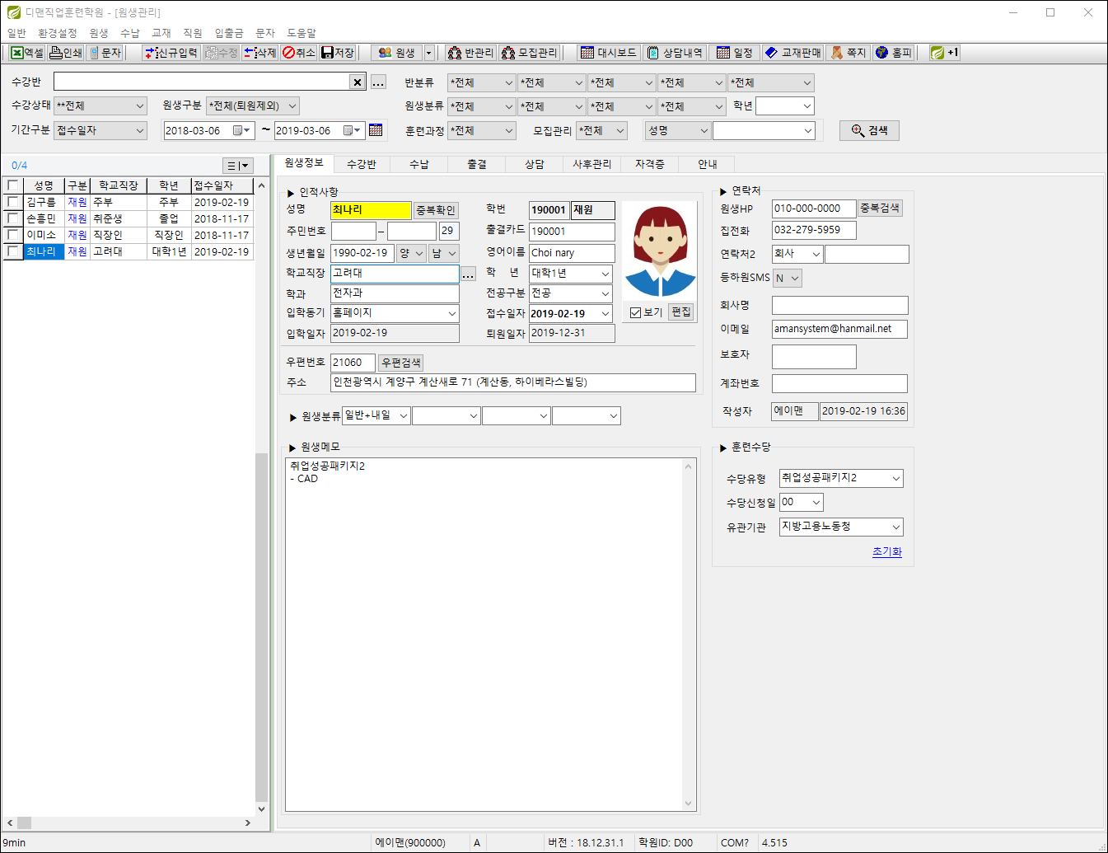This screenshot has height=853, width=1108.
Task: Open the 환경설정 menu
Action: (58, 33)
